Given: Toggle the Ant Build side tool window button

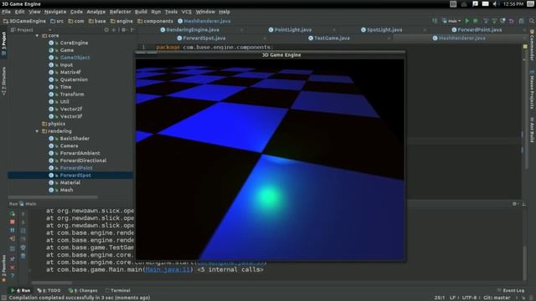Looking at the screenshot, I should pyautogui.click(x=532, y=130).
